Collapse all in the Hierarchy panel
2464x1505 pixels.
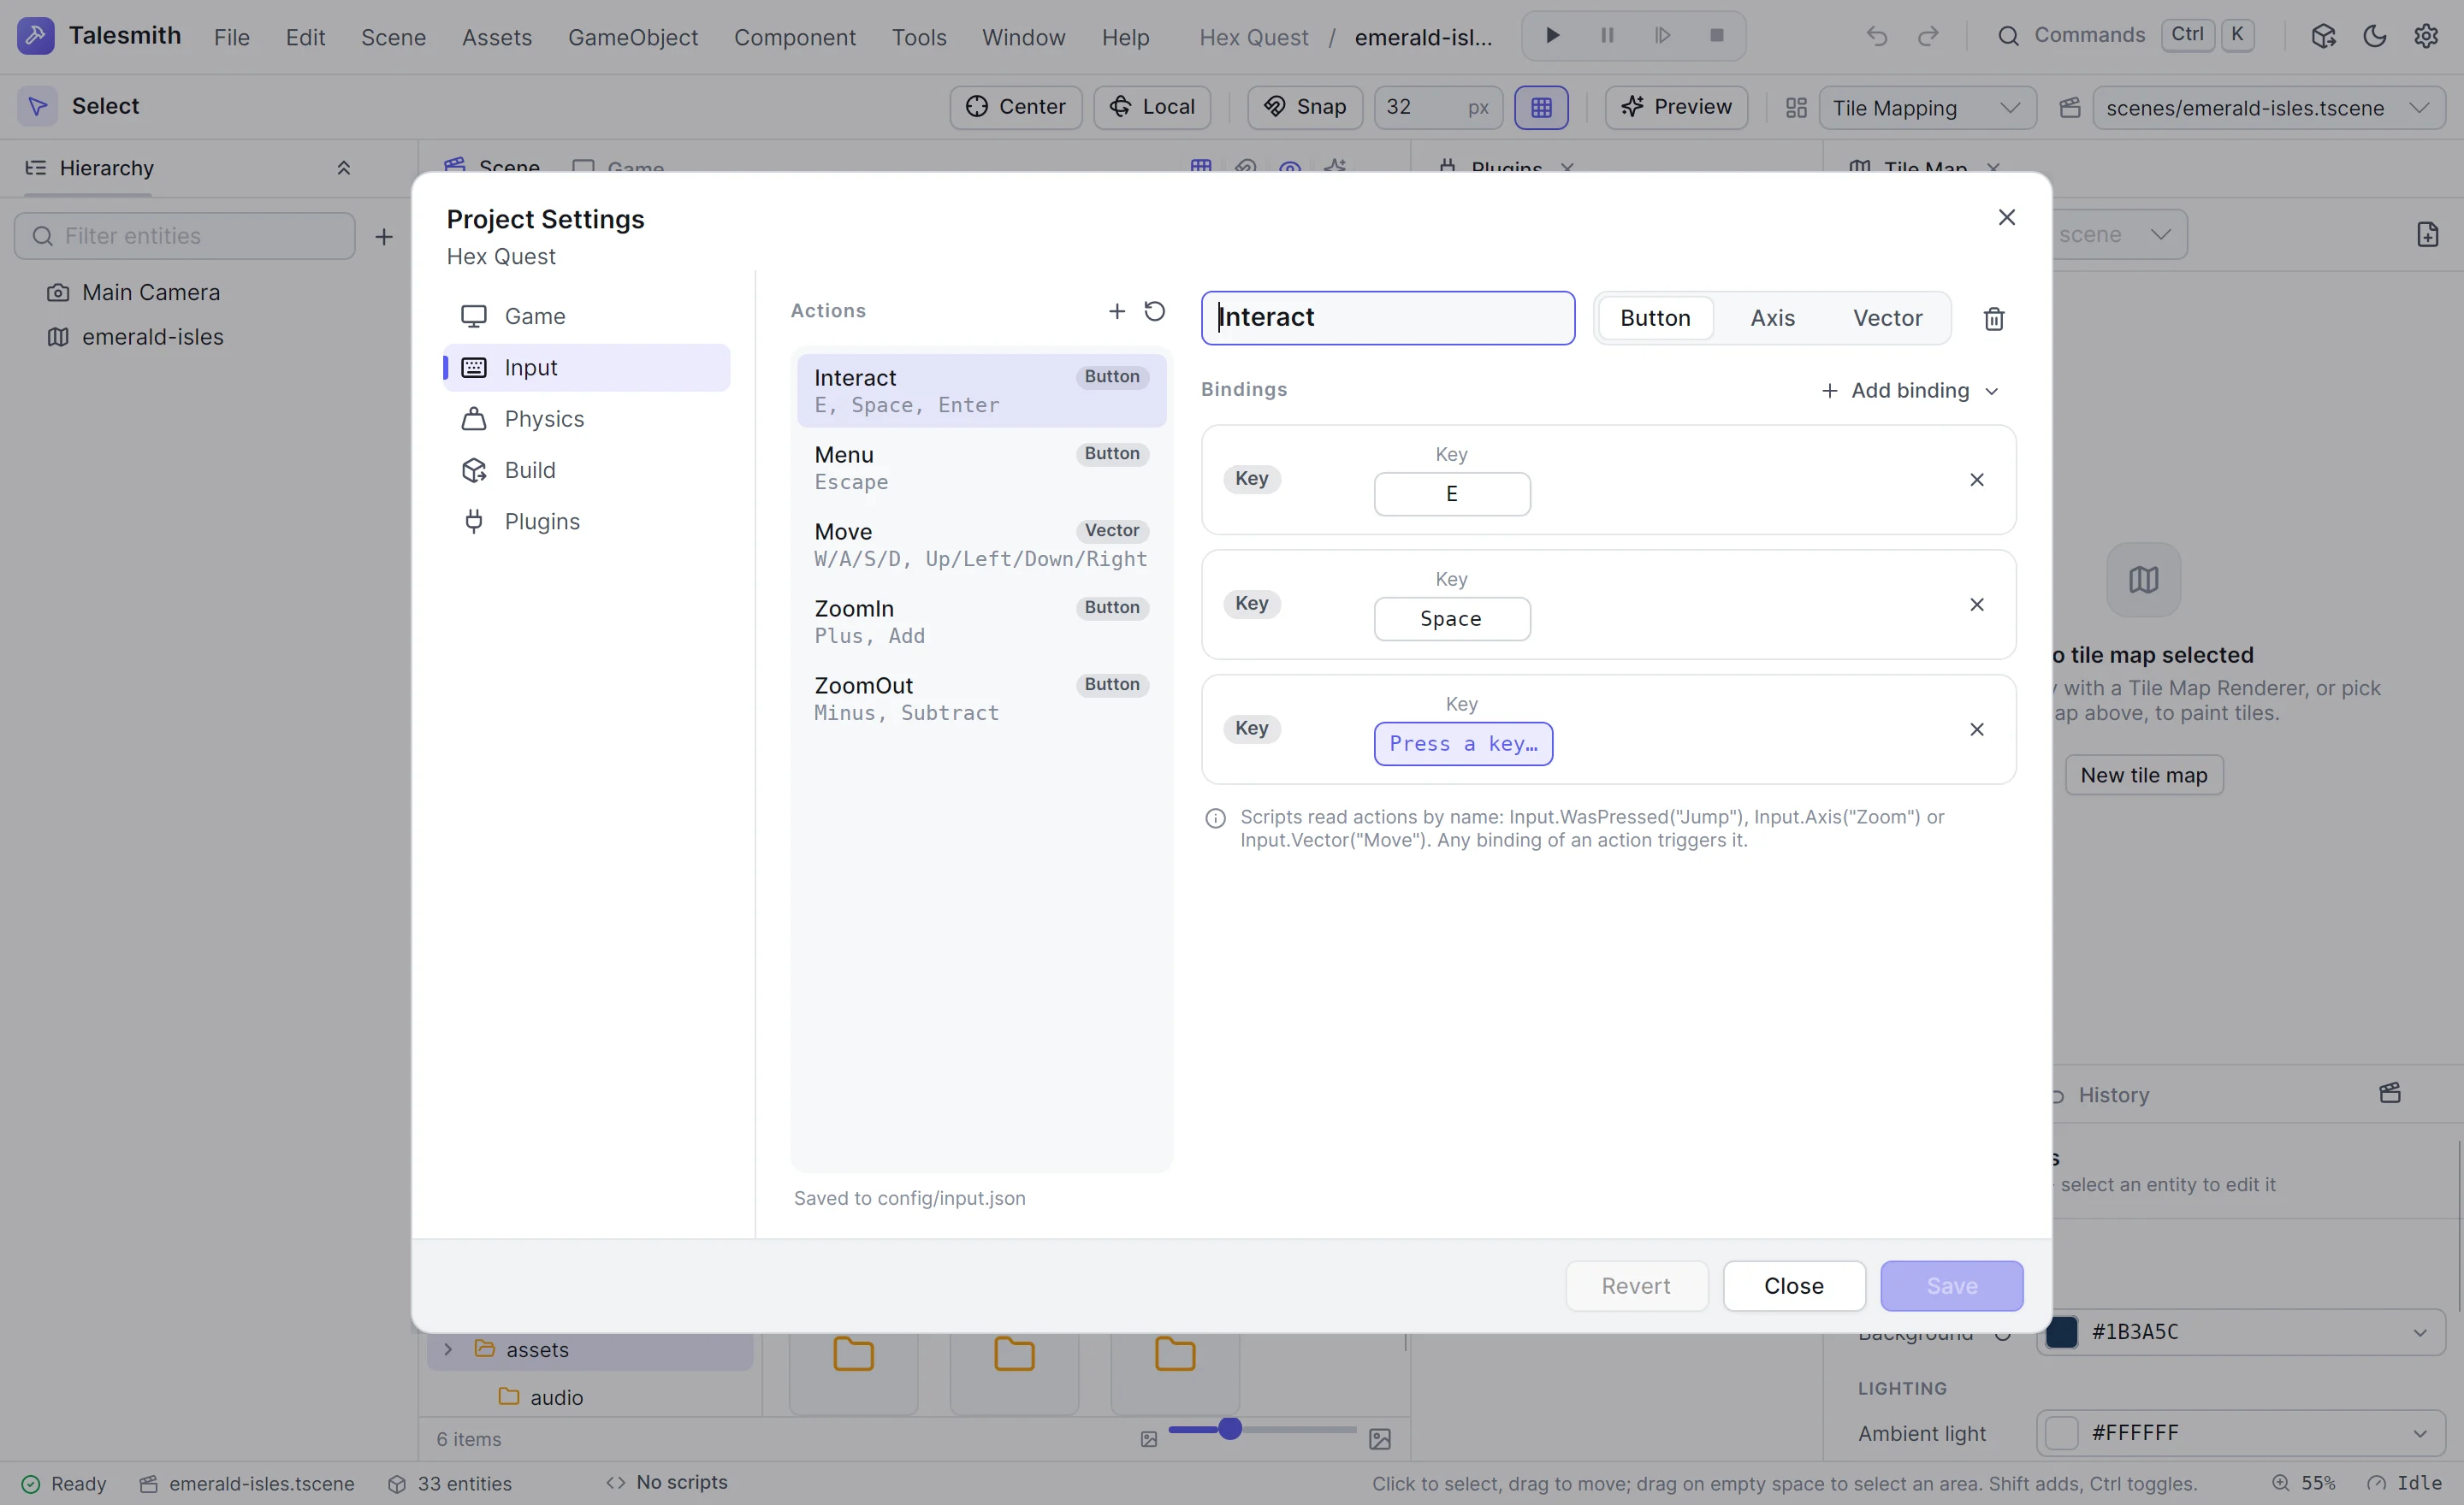(x=344, y=168)
